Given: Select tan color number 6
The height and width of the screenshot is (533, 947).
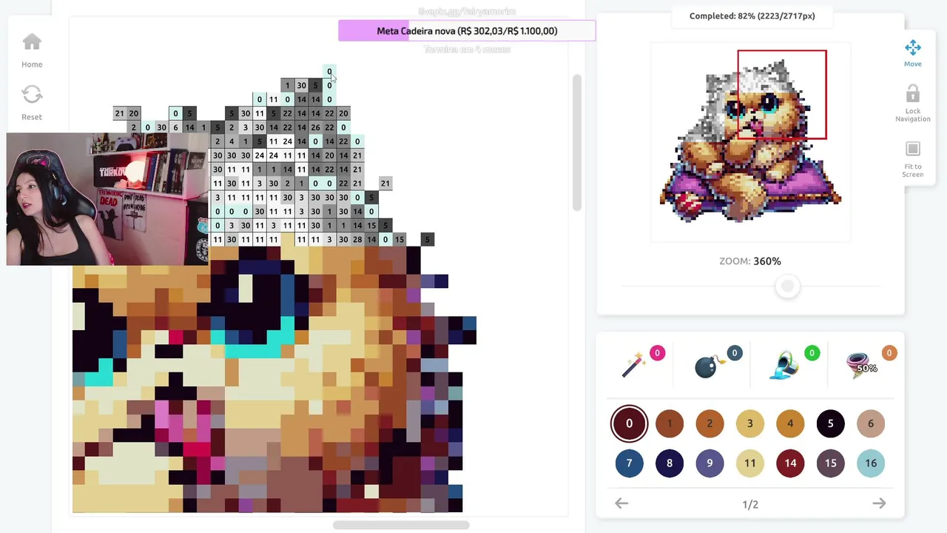Looking at the screenshot, I should point(871,423).
